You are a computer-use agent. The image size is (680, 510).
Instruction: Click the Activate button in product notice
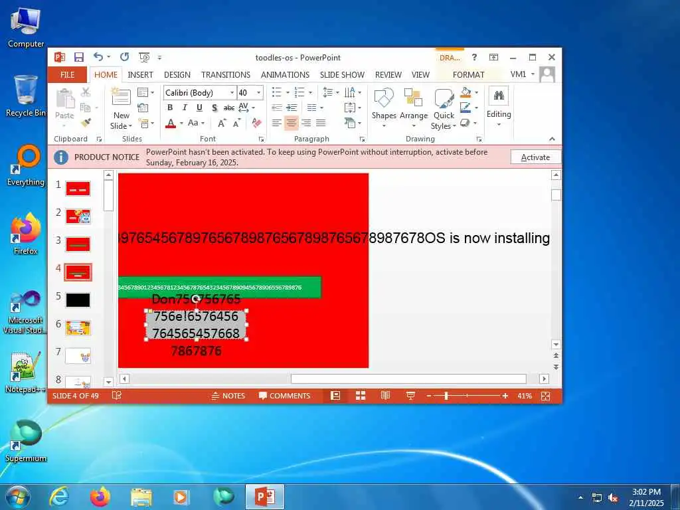(x=535, y=157)
